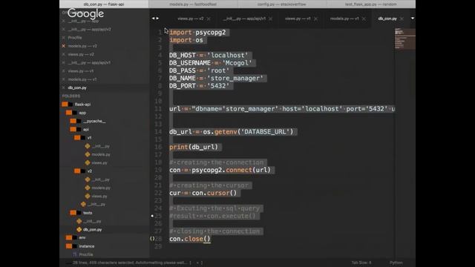Click the file icon of views.py under v1
Image resolution: width=475 pixels, height=267 pixels.
88,162
